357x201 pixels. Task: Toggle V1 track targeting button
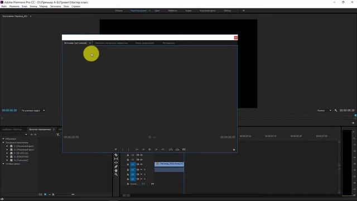pos(133,164)
